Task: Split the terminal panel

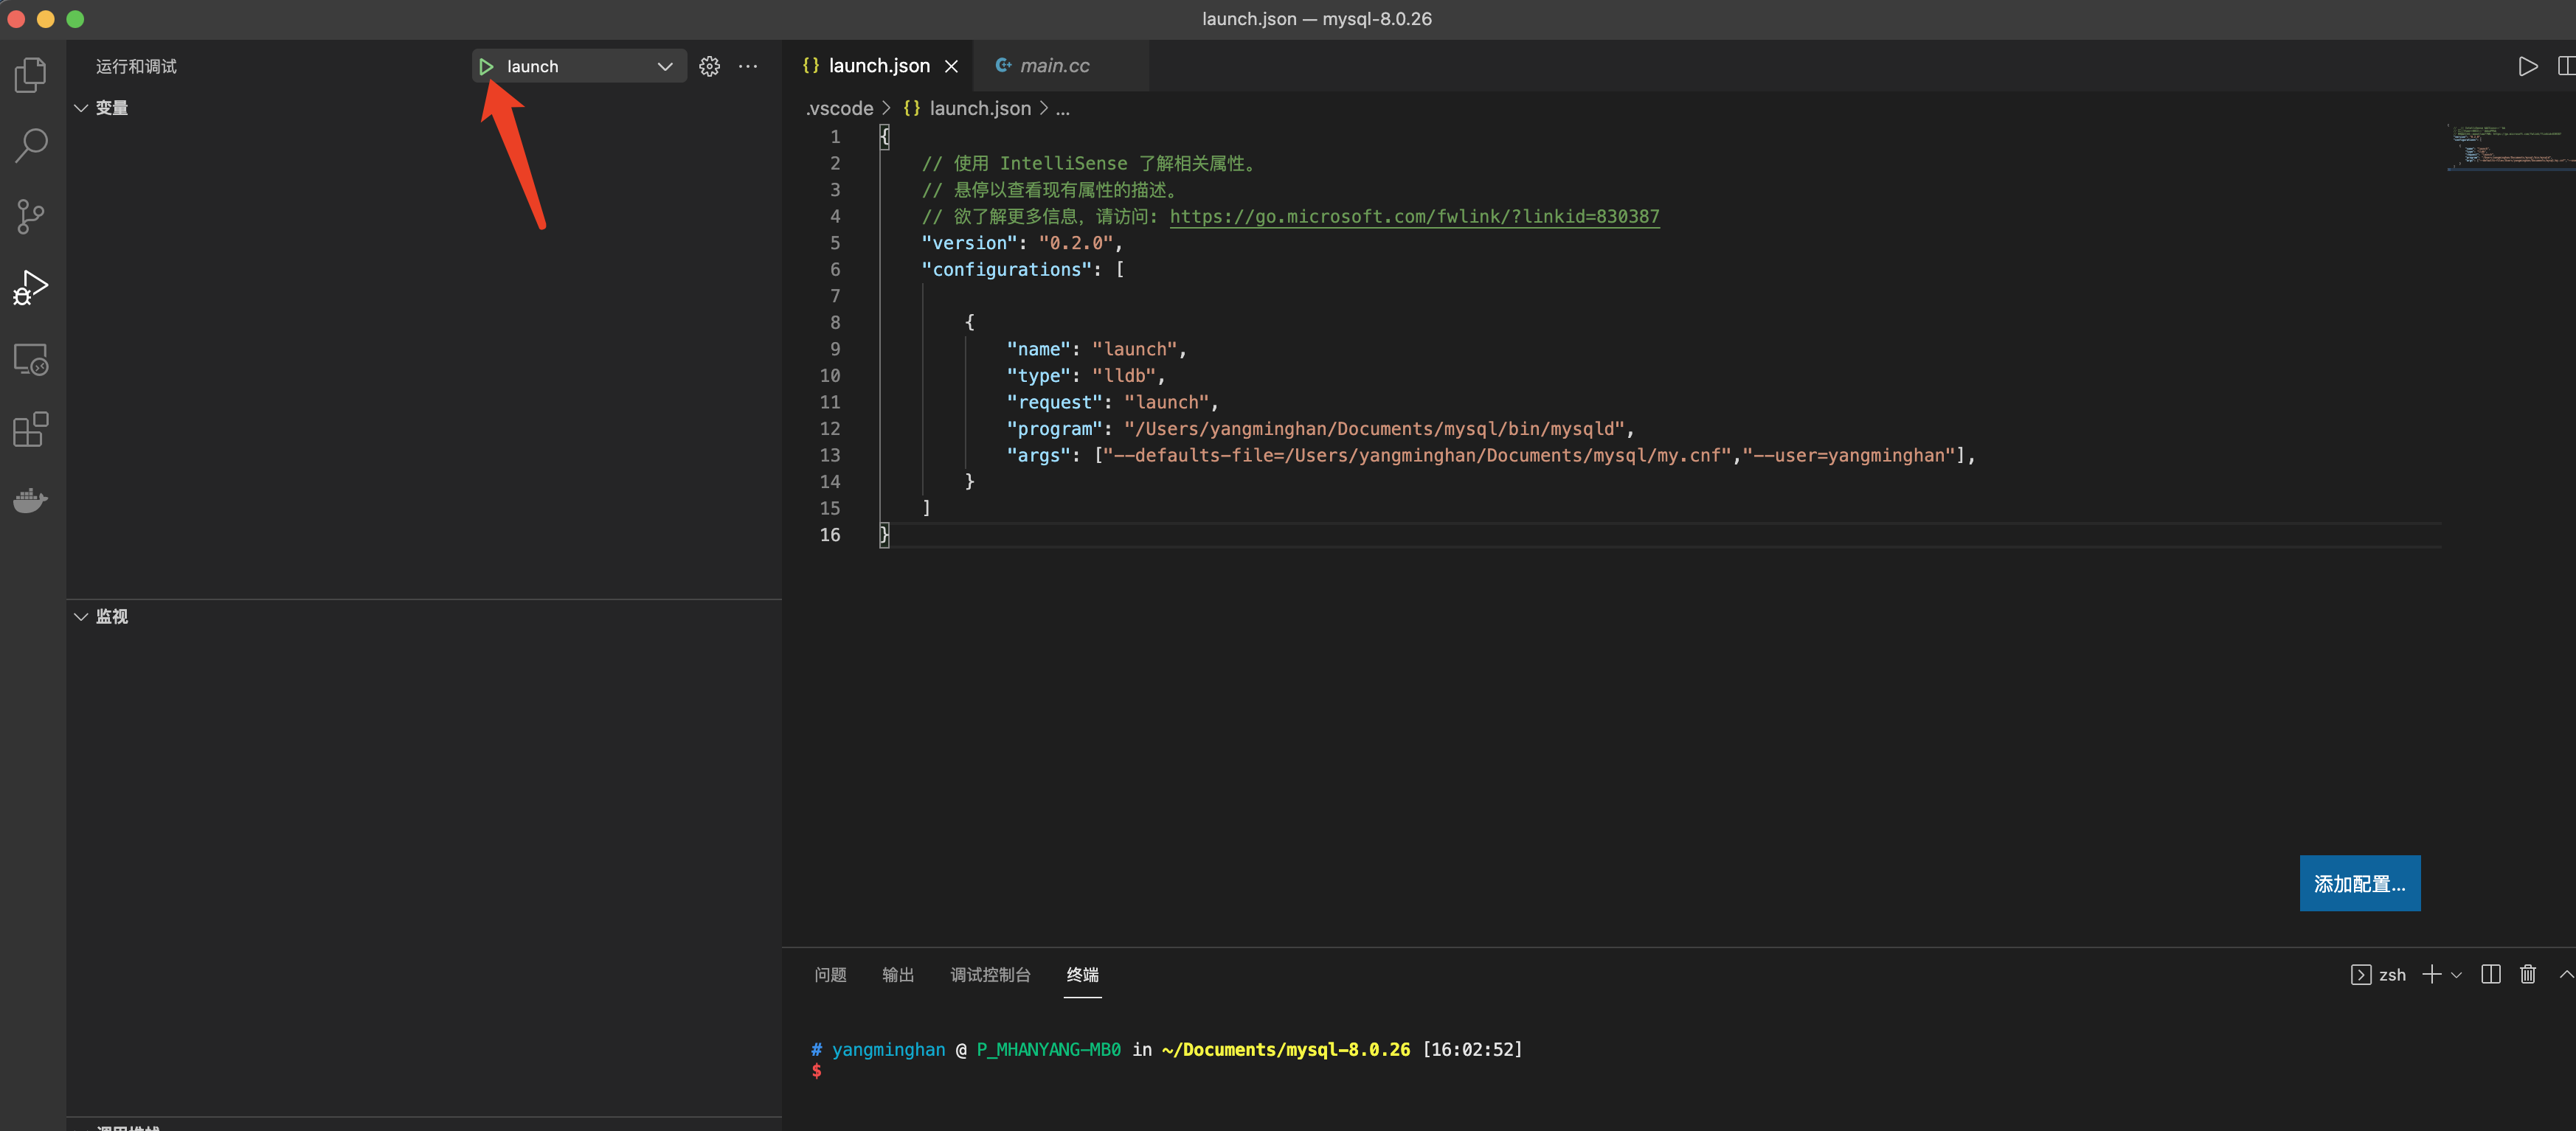Action: (2490, 974)
